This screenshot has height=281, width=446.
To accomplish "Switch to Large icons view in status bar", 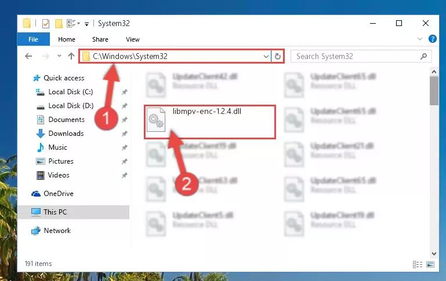I will [x=430, y=264].
